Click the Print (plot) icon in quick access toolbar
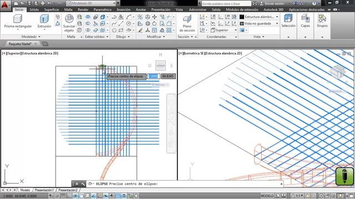Image resolution: width=355 pixels, height=199 pixels. (43, 3)
